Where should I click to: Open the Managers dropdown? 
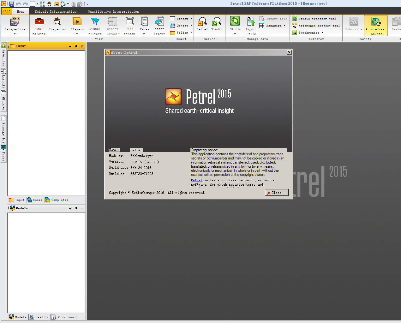(272, 26)
